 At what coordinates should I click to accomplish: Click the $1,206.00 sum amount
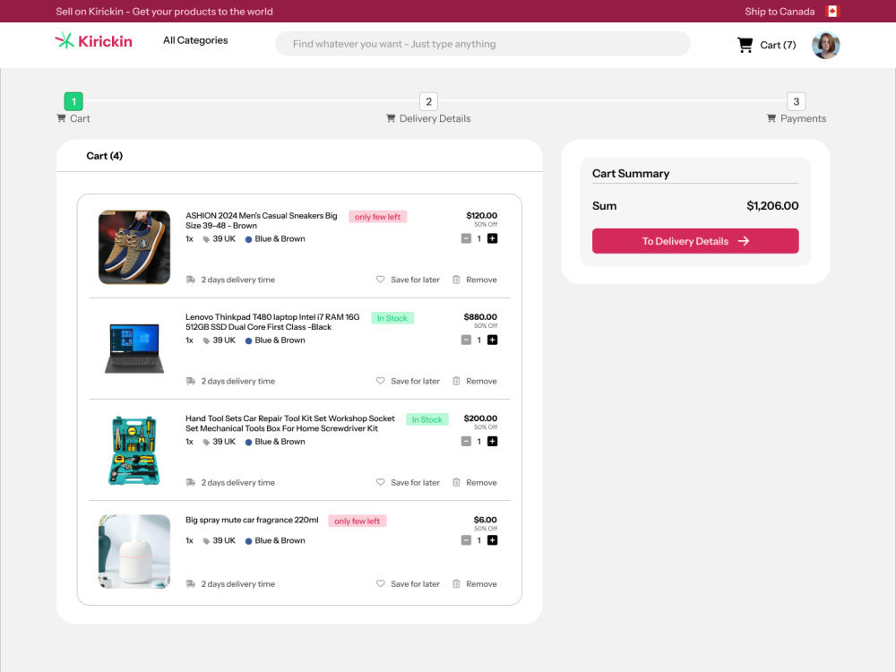point(772,206)
